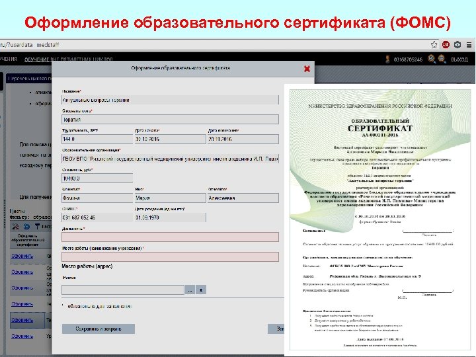
Task: Close the certificate dialog with red X
Action: 307,69
